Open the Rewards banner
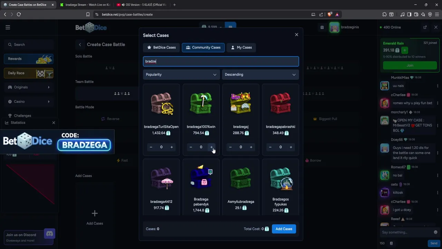 pos(29,59)
